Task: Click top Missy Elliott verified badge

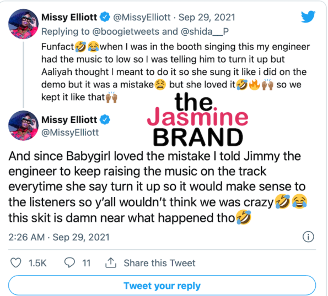Action: click(x=105, y=17)
